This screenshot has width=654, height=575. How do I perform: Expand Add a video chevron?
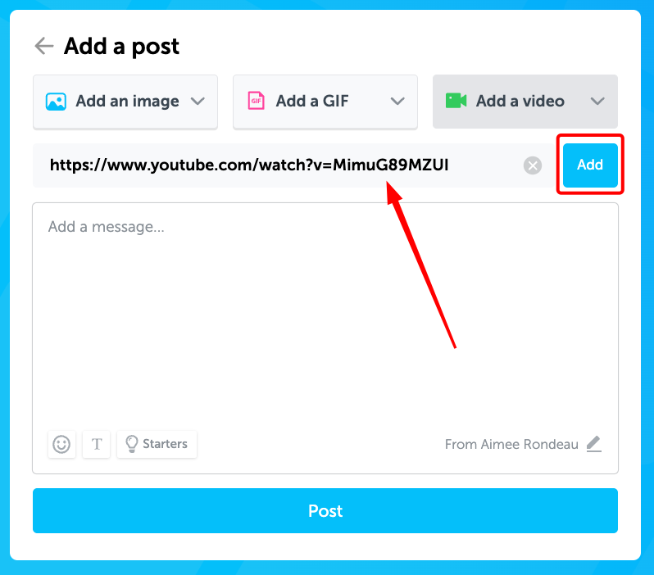[x=597, y=101]
